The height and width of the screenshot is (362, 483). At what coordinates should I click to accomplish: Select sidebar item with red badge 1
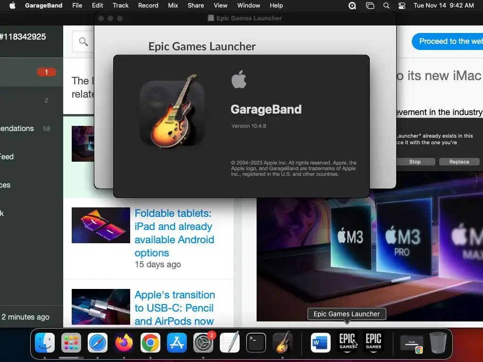(x=32, y=72)
